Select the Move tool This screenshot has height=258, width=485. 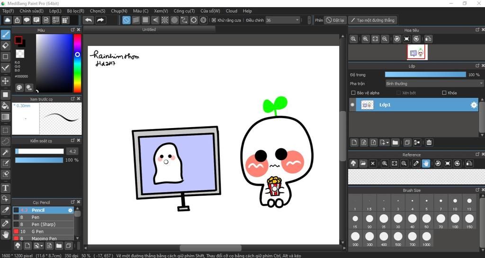click(x=6, y=81)
